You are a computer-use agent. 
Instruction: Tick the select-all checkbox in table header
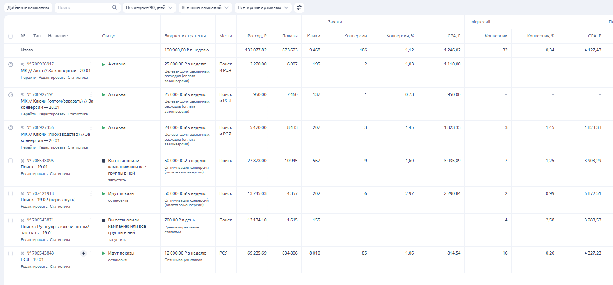click(11, 36)
